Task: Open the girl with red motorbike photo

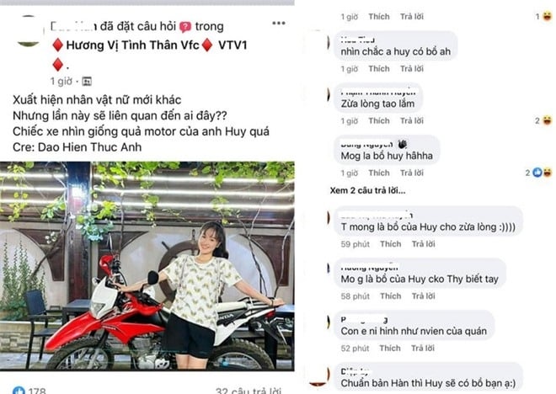Action: tap(147, 266)
